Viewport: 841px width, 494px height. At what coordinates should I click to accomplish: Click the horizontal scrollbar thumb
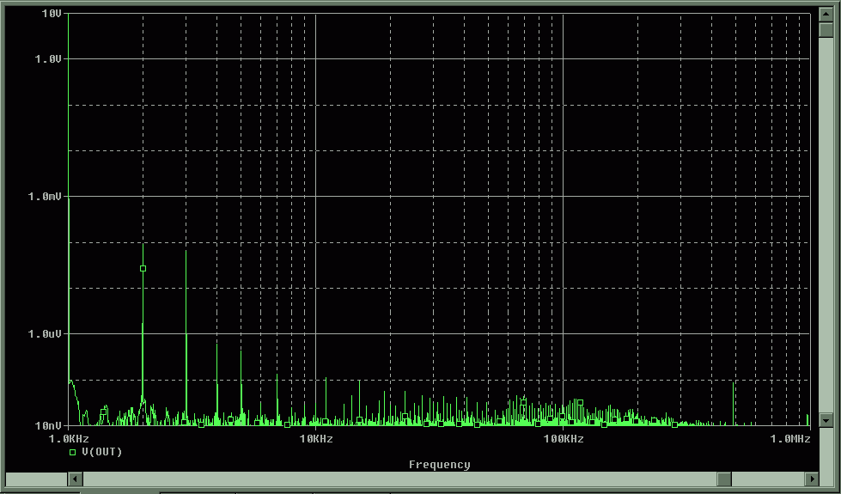click(x=724, y=479)
